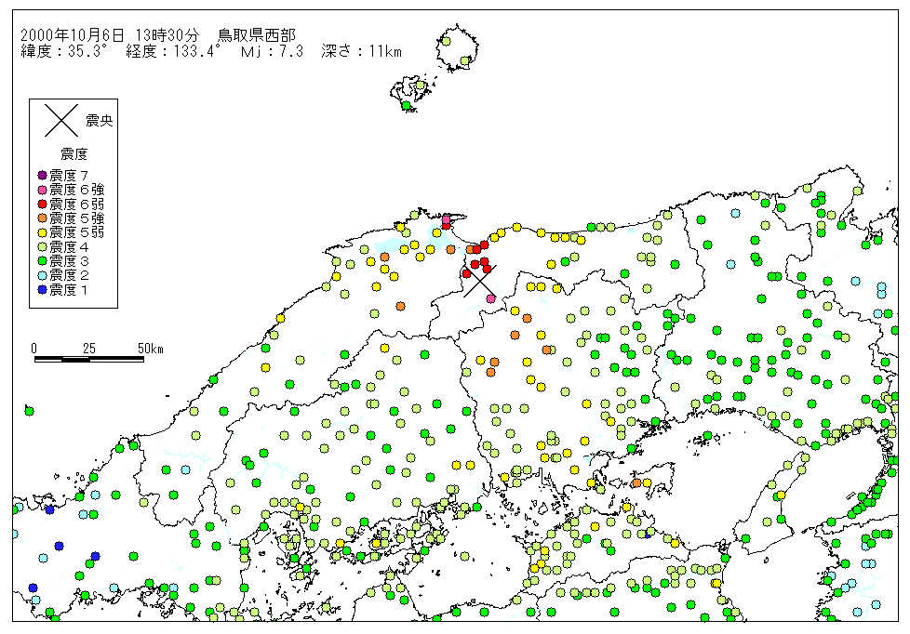Click the black-and-white distance scale bar
The image size is (910, 634).
click(x=89, y=360)
